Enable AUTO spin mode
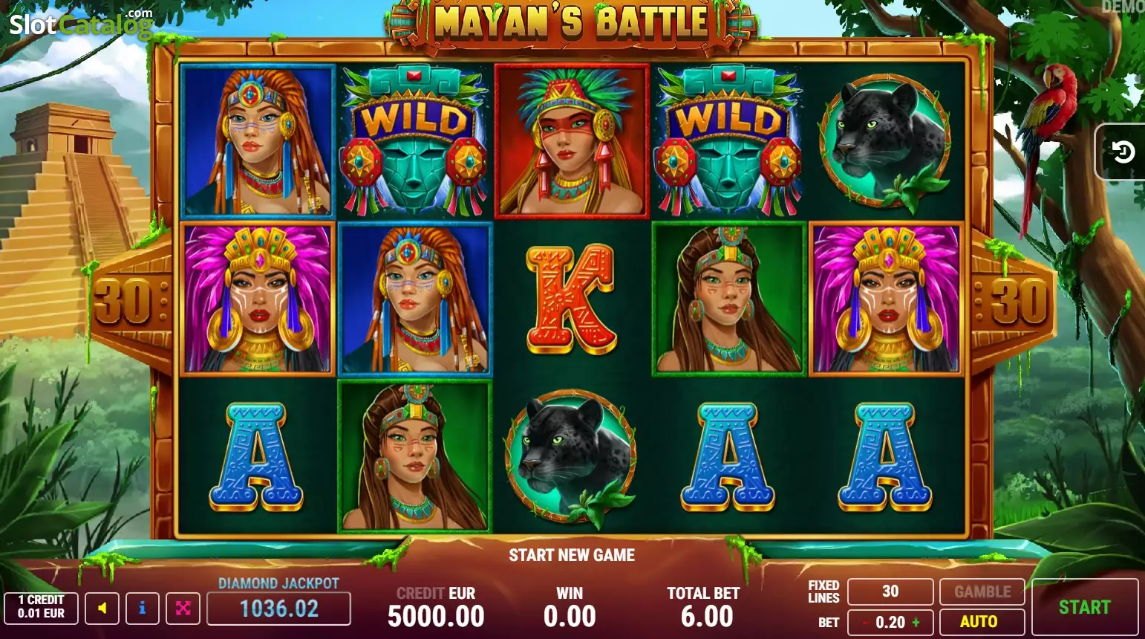 pos(982,622)
